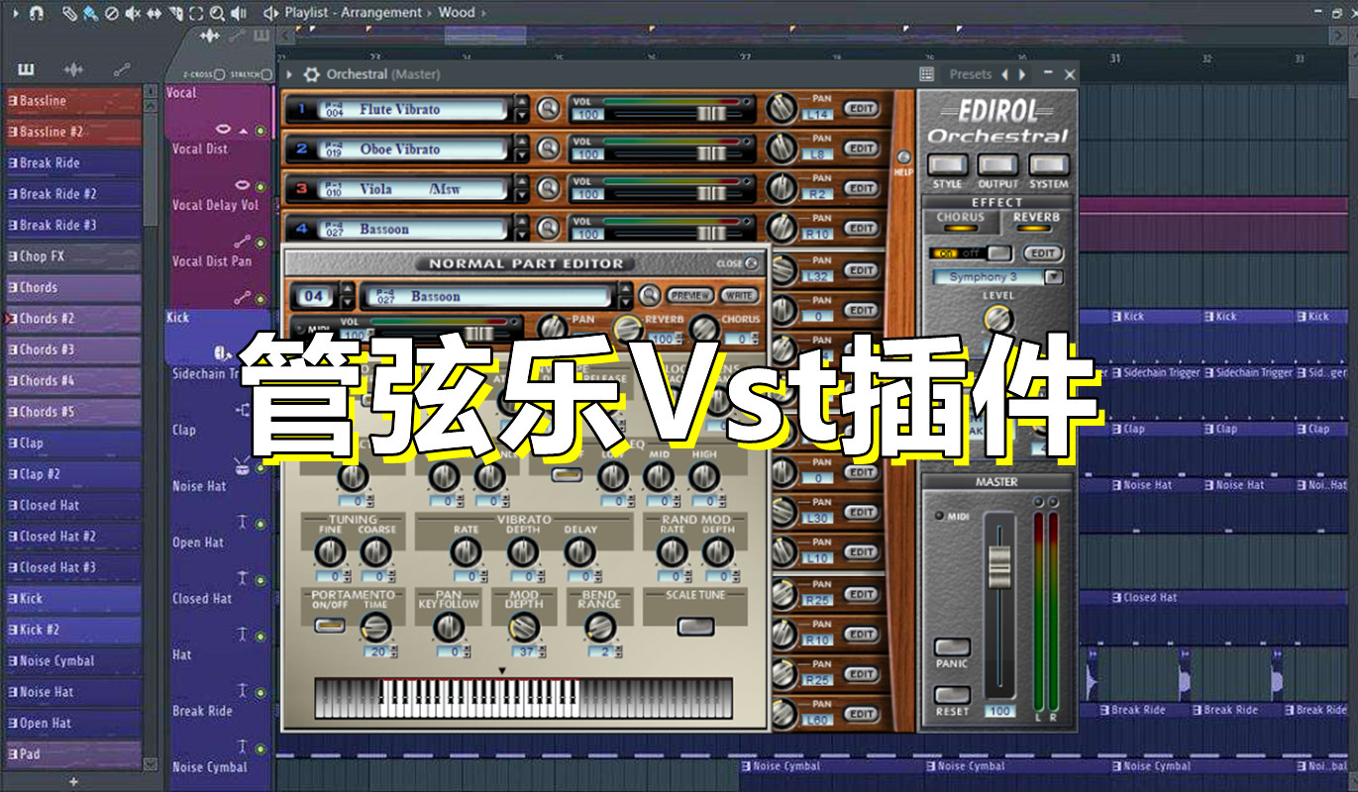
Task: Click Viola volume slider handle
Action: (710, 194)
